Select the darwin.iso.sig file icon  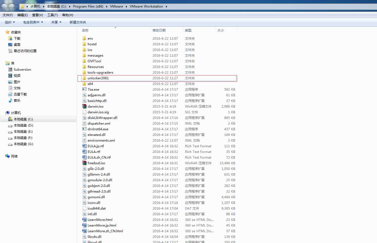click(x=84, y=112)
